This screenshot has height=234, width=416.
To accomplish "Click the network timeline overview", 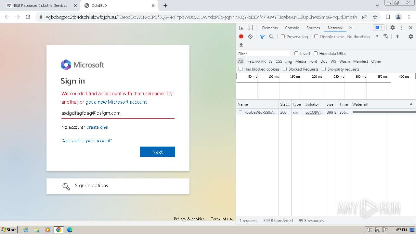I will tap(326, 86).
